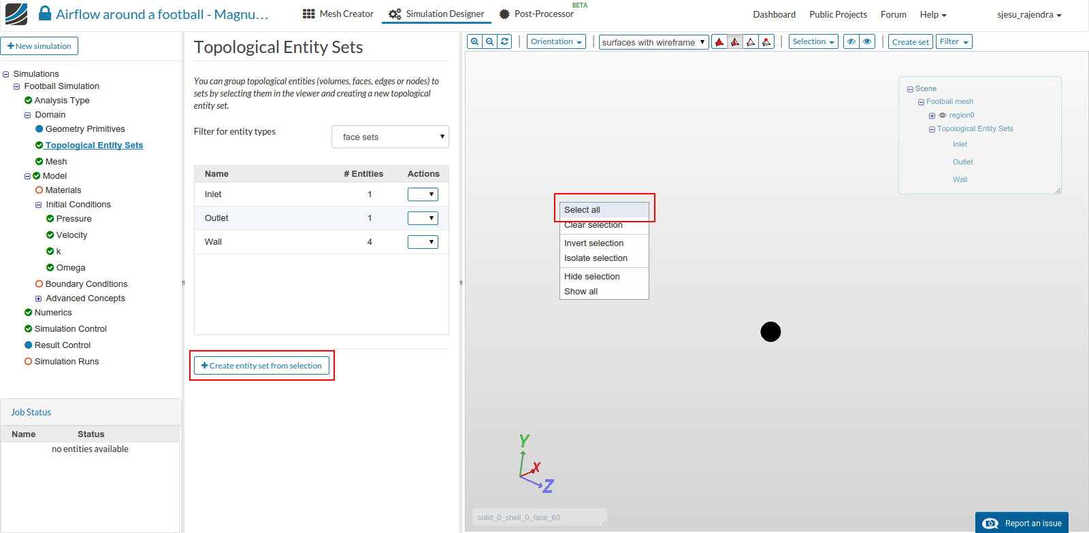Collapse Topological Entity Sets in scene tree

tap(932, 129)
